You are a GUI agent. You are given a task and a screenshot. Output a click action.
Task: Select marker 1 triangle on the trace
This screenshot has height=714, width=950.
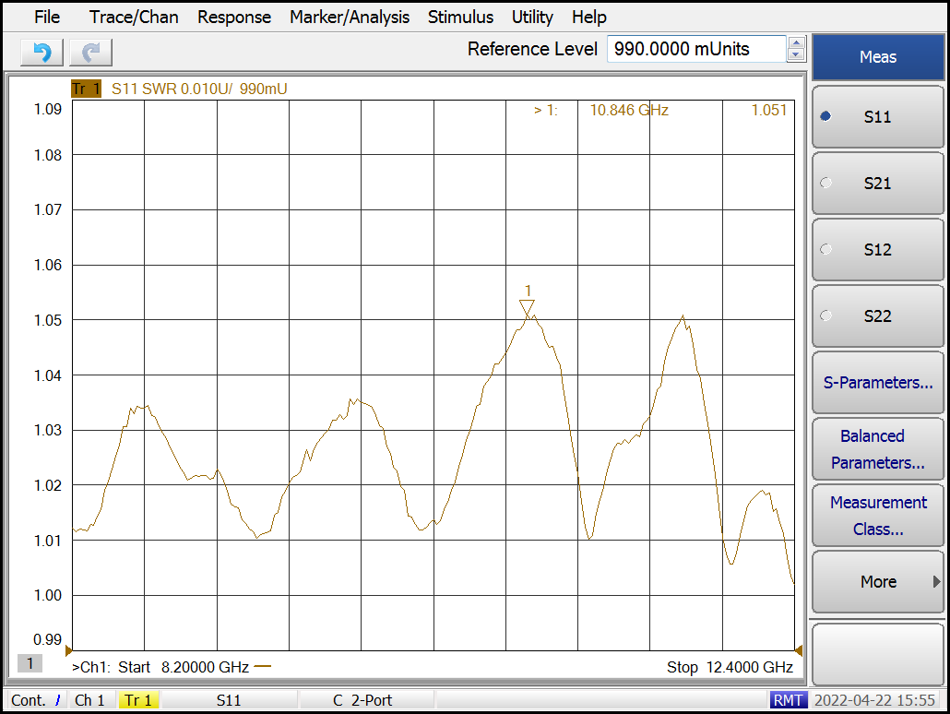527,307
